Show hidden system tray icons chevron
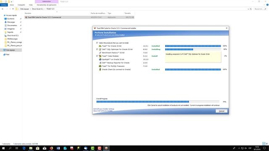This screenshot has width=269, height=151. pyautogui.click(x=239, y=148)
